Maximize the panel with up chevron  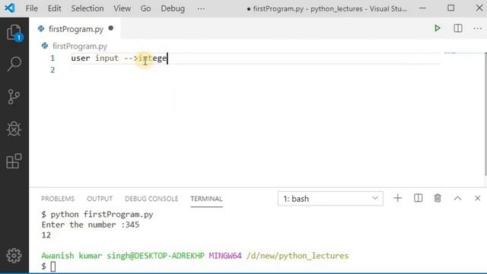(457, 198)
